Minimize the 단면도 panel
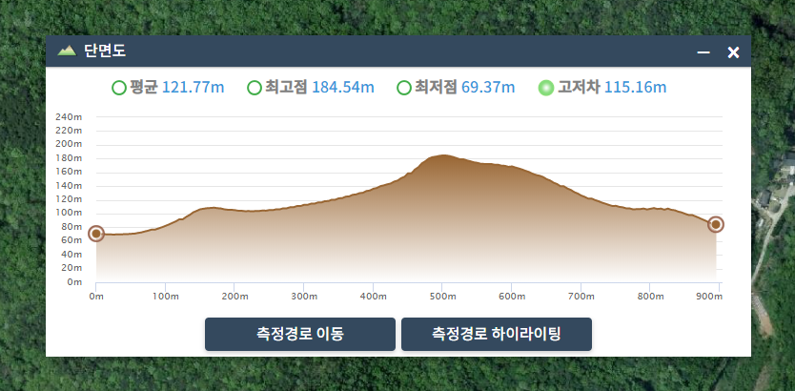The height and width of the screenshot is (391, 795). point(703,52)
